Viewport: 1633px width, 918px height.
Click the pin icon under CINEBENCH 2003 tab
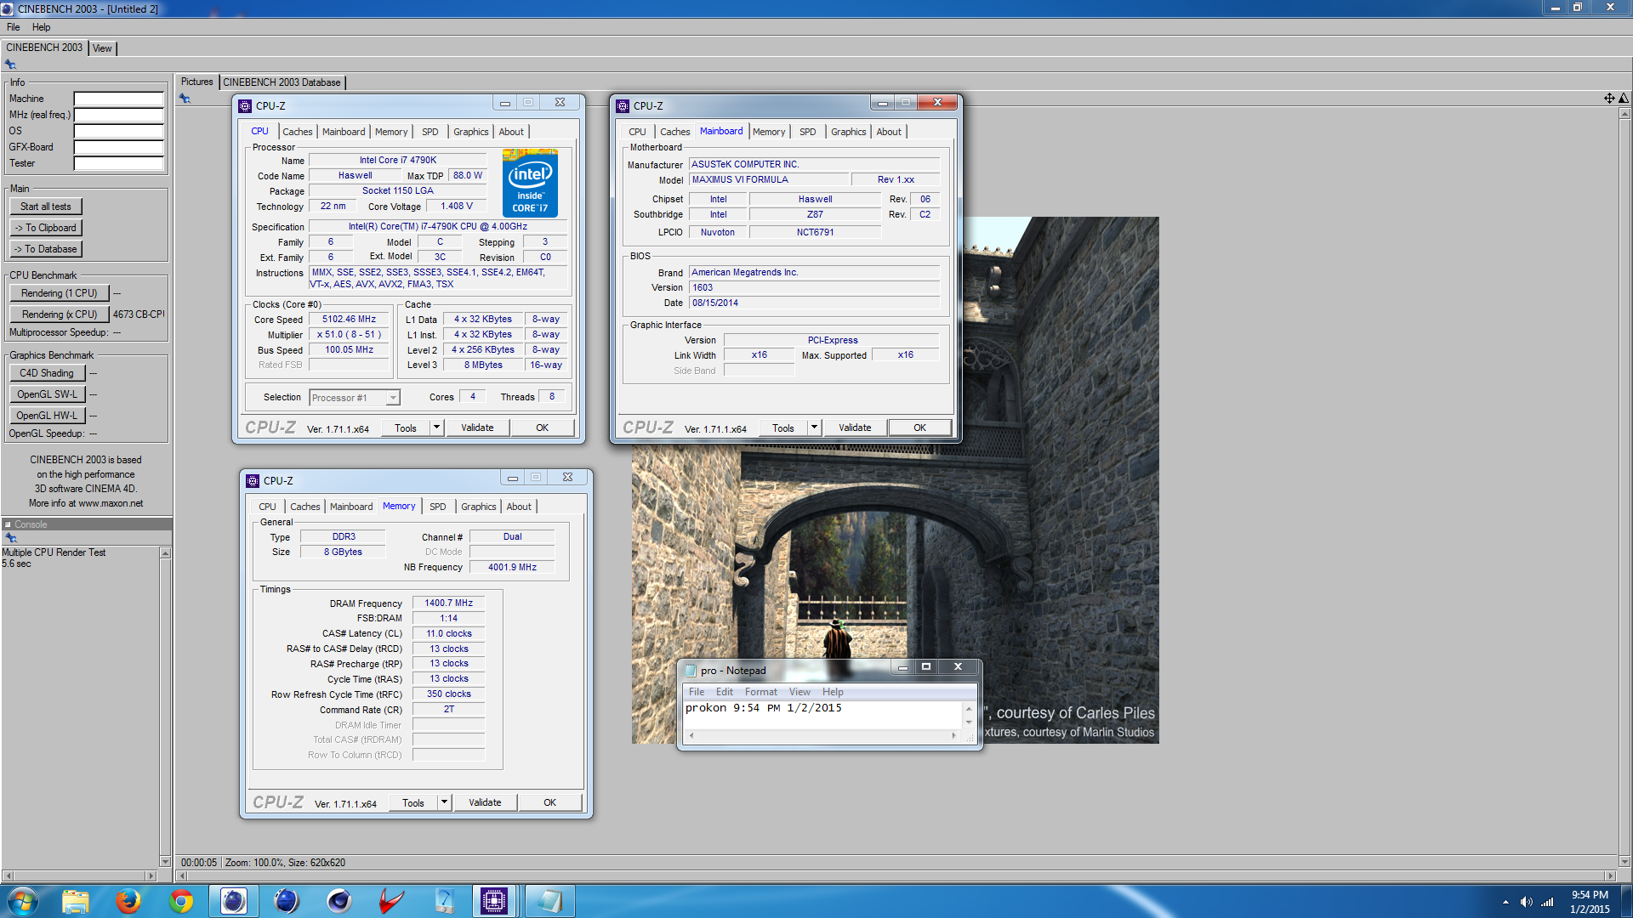click(x=10, y=65)
